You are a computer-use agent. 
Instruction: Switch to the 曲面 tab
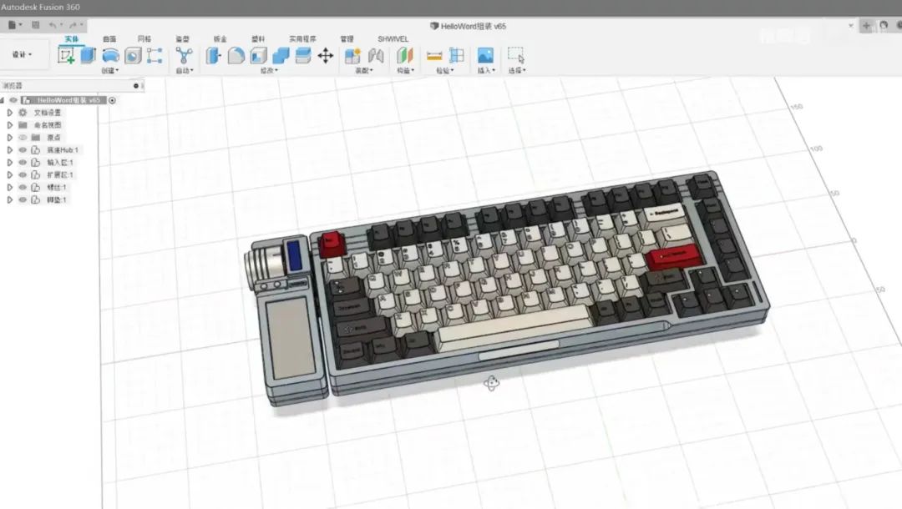(x=109, y=39)
